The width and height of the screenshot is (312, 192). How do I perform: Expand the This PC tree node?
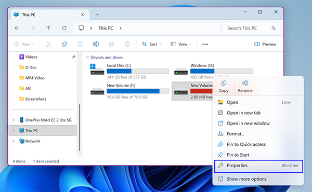pos(14,130)
